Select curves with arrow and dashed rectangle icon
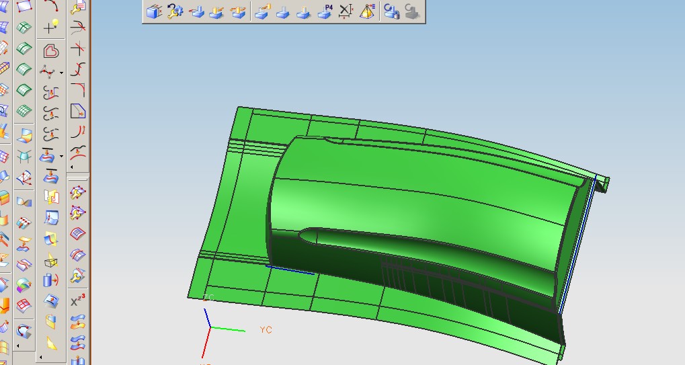The image size is (685, 365). pos(51,93)
